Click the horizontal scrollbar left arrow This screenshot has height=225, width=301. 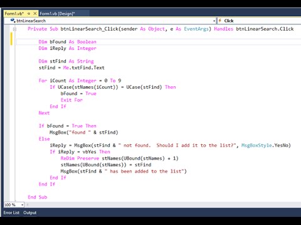pos(27,205)
